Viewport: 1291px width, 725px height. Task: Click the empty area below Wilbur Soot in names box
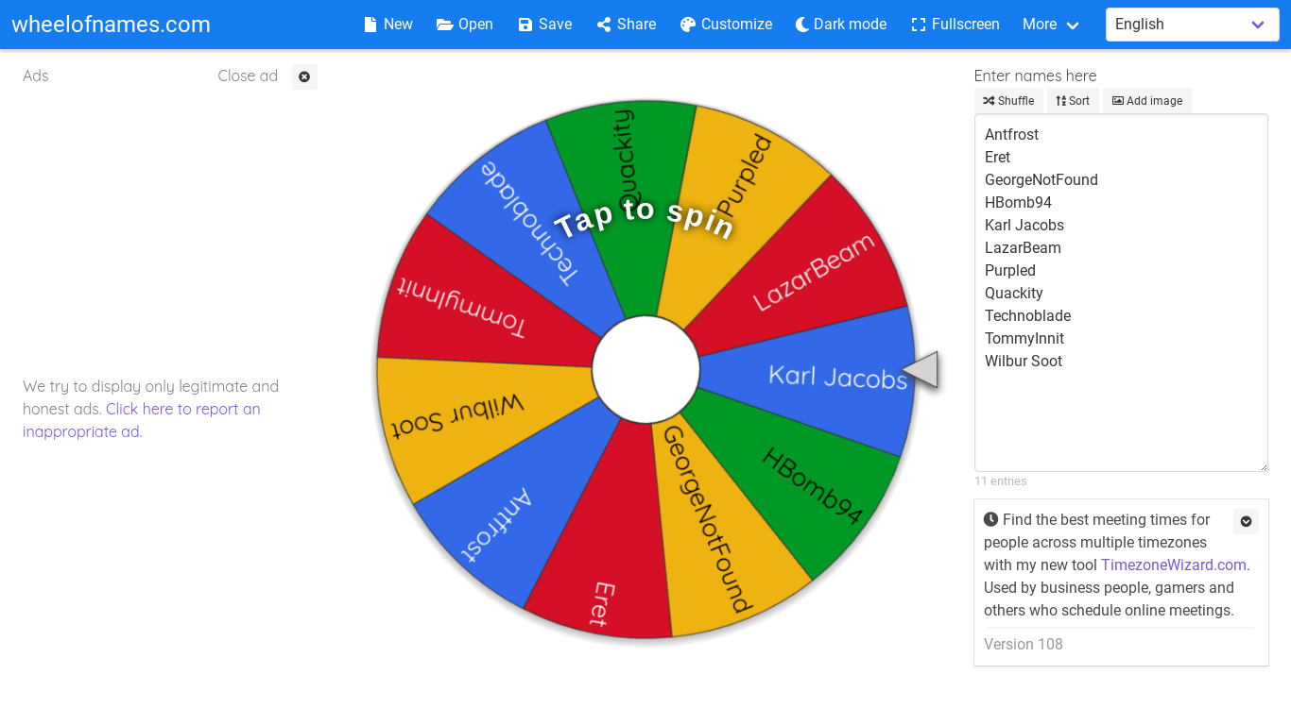[x=1121, y=420]
